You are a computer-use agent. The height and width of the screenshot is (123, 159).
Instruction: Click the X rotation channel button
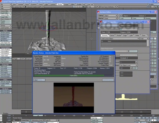(x=1, y=115)
